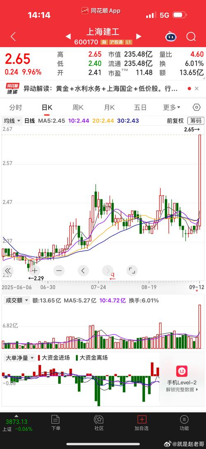Tap the 上海建工 stock title

click(x=103, y=31)
